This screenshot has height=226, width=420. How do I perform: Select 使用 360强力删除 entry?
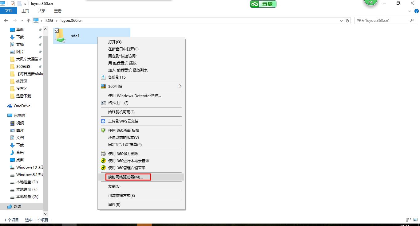point(141,154)
